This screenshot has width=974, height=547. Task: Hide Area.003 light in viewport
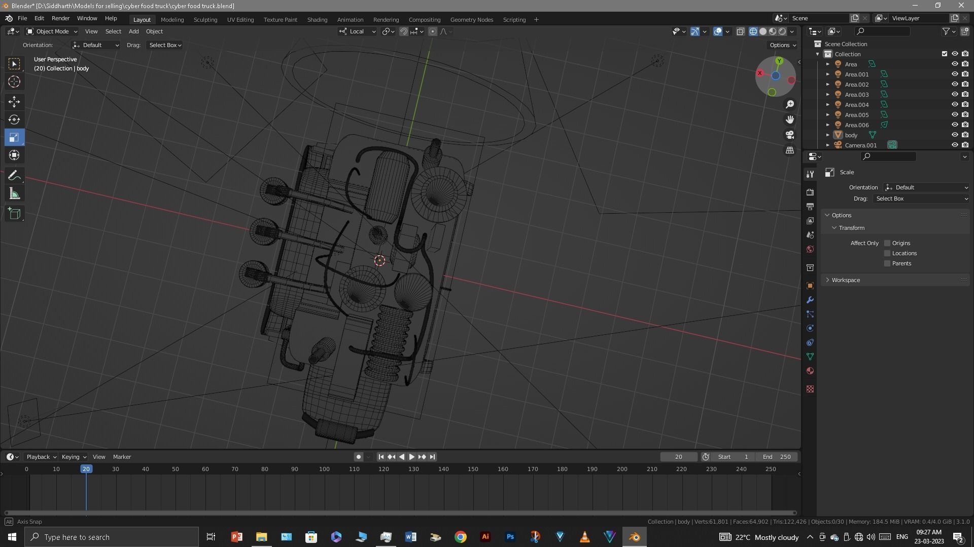pyautogui.click(x=954, y=95)
